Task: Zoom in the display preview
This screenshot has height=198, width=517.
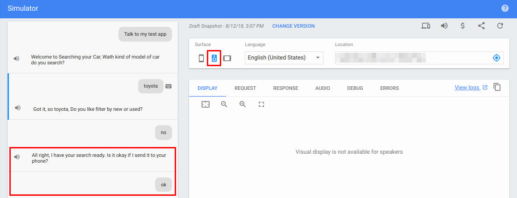Action: pos(243,104)
